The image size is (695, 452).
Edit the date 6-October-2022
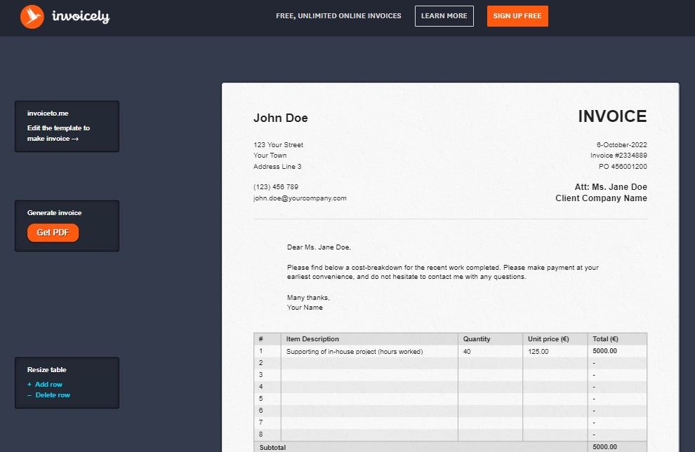coord(621,144)
